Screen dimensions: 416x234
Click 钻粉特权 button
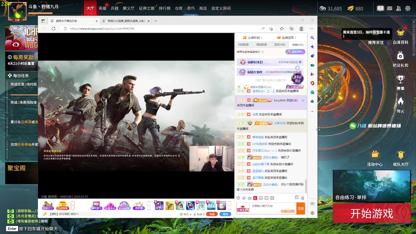[x=295, y=52]
